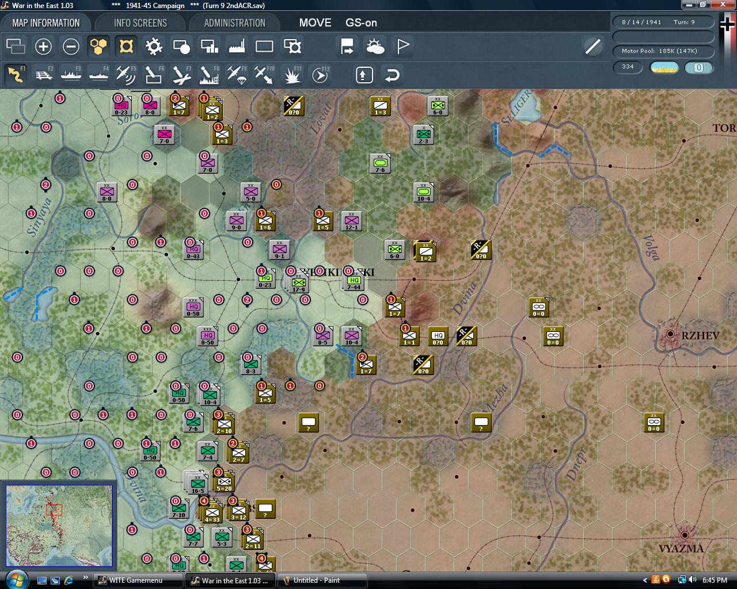737x589 pixels.
Task: Click the F12 end turn icon
Action: [320, 74]
